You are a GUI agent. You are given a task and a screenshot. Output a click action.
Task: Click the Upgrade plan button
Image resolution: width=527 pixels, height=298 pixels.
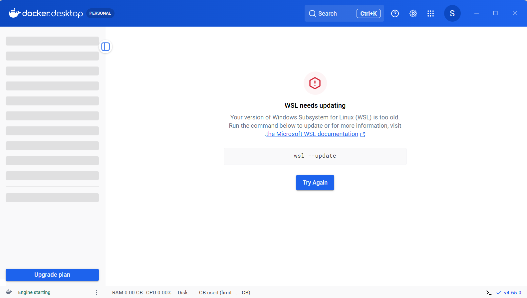point(52,275)
